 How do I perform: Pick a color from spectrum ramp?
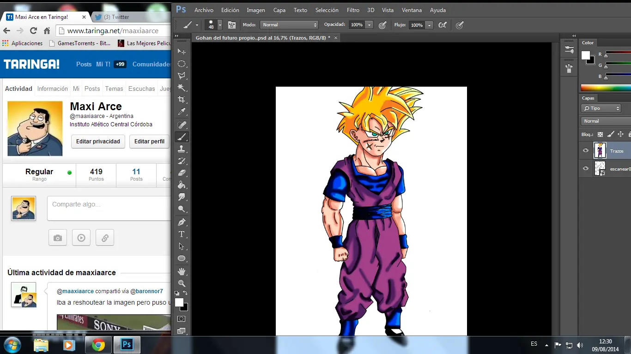[x=606, y=88]
